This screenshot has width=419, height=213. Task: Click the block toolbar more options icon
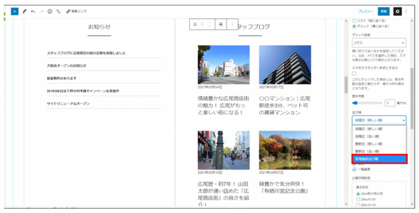(x=232, y=25)
